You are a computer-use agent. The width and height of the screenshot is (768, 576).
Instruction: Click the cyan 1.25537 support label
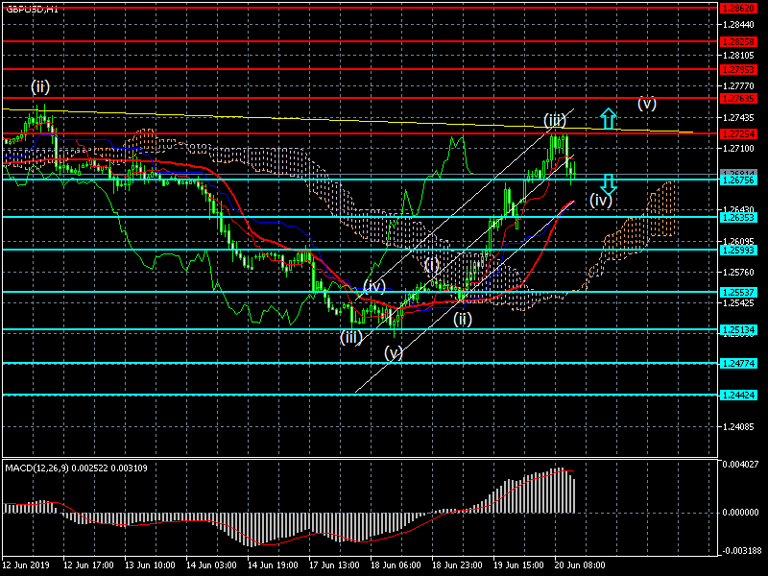pos(738,292)
